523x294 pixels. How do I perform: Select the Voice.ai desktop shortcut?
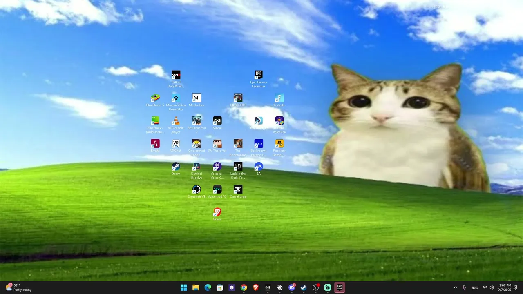coord(217,171)
